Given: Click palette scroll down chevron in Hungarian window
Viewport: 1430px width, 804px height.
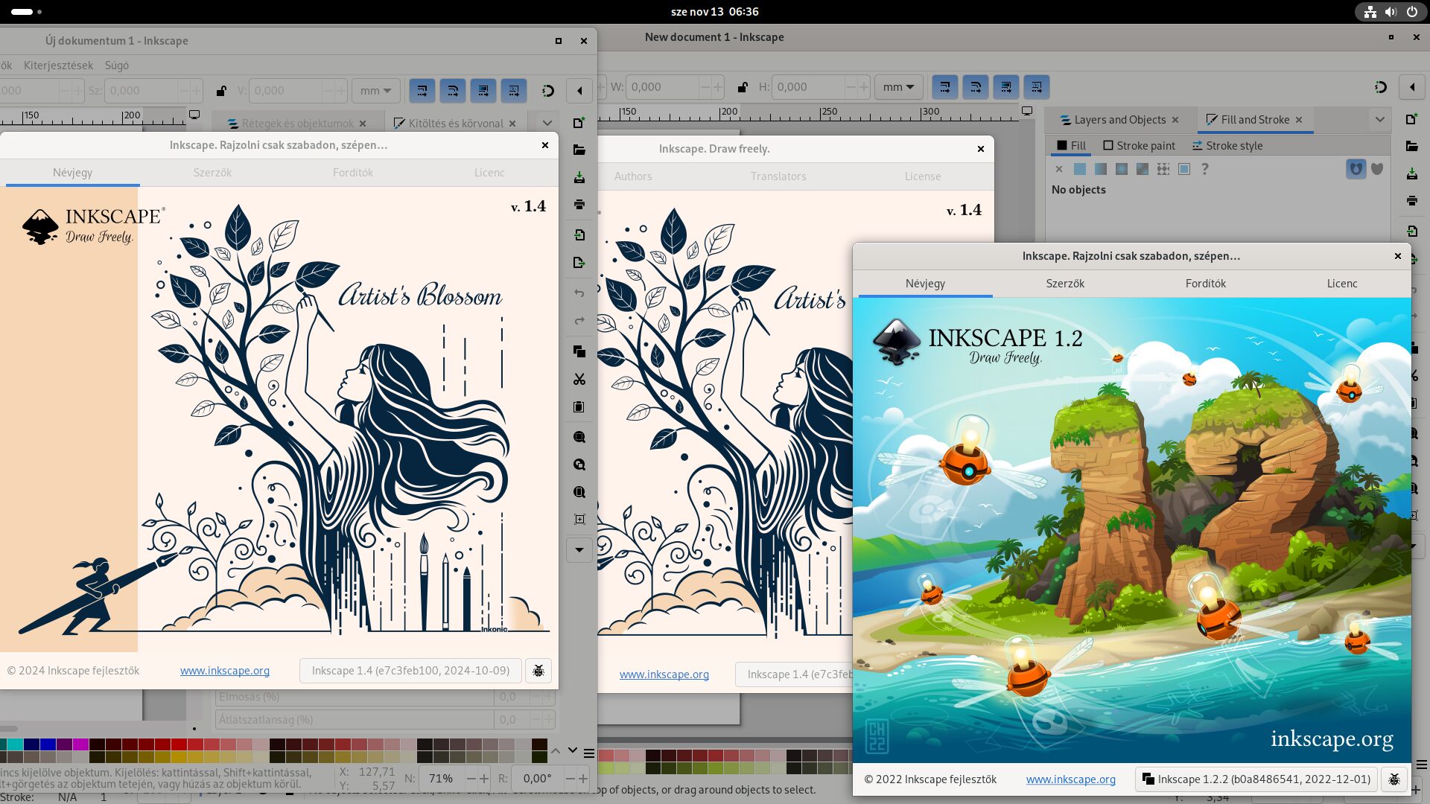Looking at the screenshot, I should (x=572, y=751).
